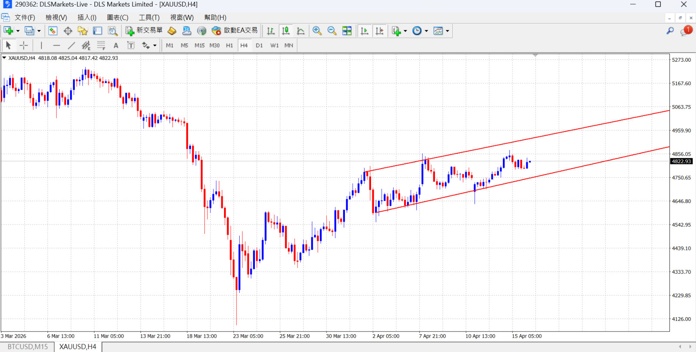This screenshot has width=696, height=352.
Task: Click the 新交易單 new order button
Action: (144, 30)
